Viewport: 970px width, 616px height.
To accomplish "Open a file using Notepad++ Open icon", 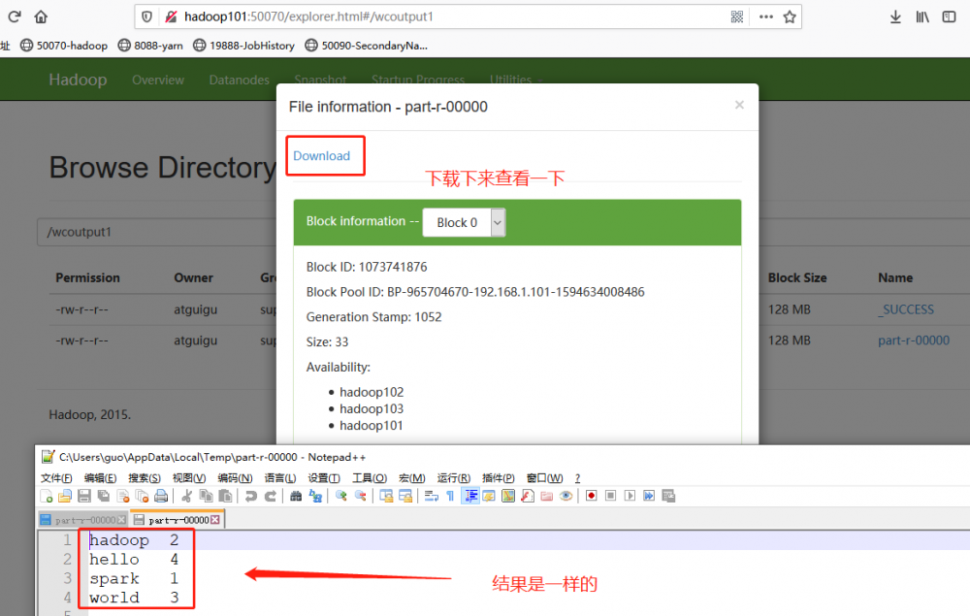I will point(66,496).
